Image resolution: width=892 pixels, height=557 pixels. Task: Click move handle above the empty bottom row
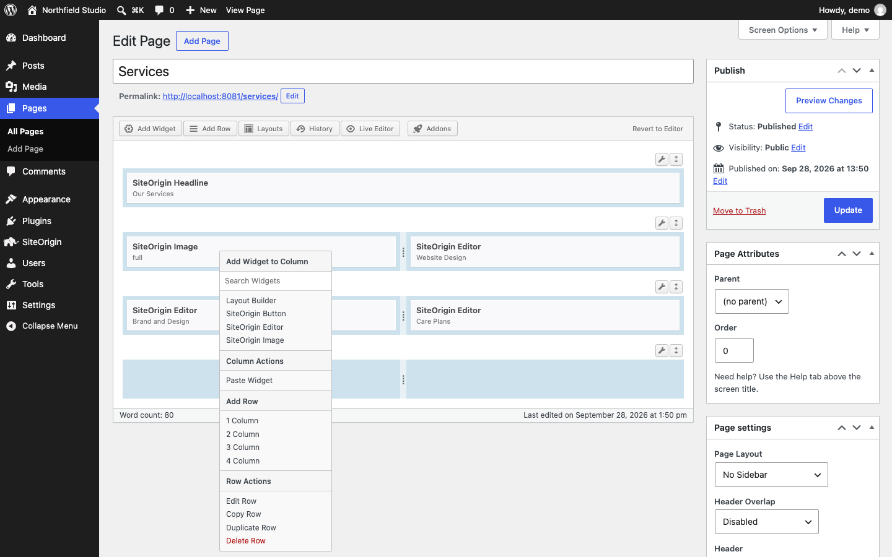coord(676,350)
